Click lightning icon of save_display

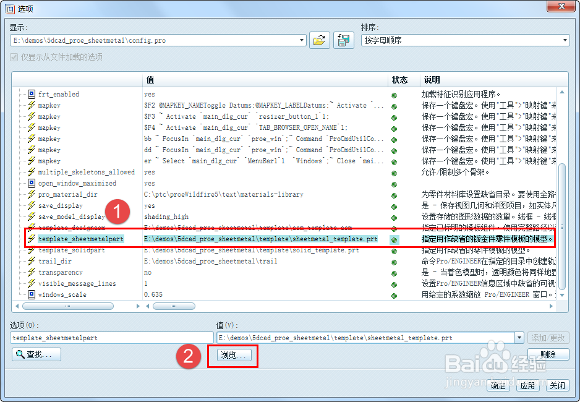click(32, 205)
